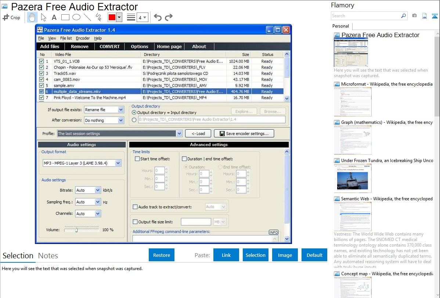Viewport: 440px width, 298px height.
Task: Choose the text annotation tool
Action: click(x=54, y=17)
